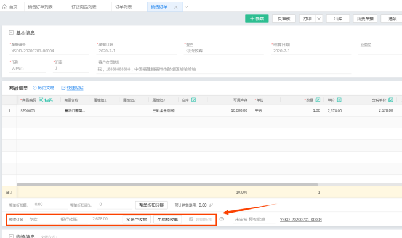402x238 pixels.
Task: Click the 整单折扣率% input field
Action: tap(115, 205)
